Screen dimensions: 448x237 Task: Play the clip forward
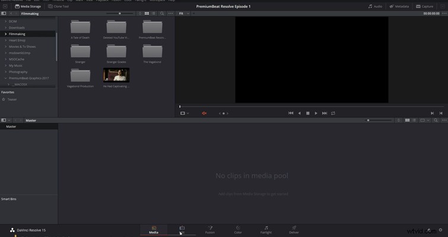click(x=316, y=113)
